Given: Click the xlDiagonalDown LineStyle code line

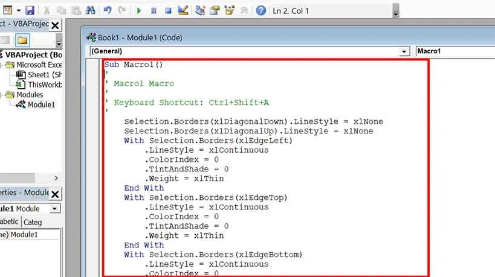Looking at the screenshot, I should point(253,122).
